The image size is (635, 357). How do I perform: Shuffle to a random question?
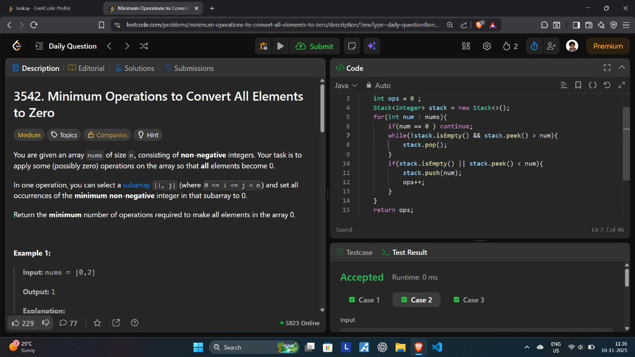point(143,46)
